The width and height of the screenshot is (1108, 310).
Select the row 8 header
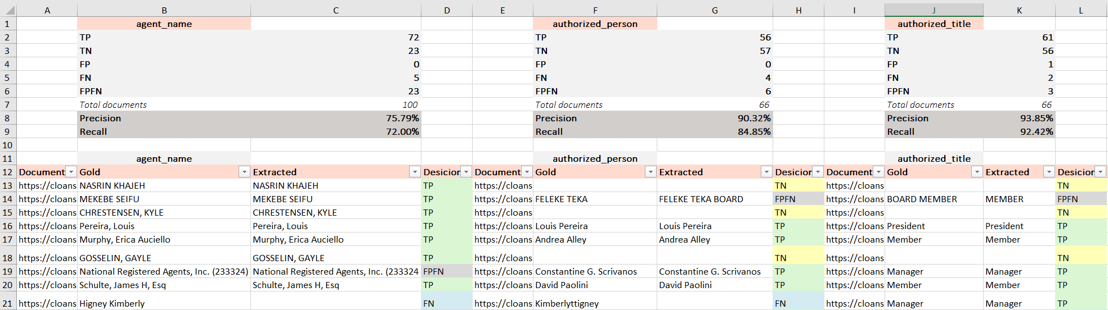pos(7,118)
